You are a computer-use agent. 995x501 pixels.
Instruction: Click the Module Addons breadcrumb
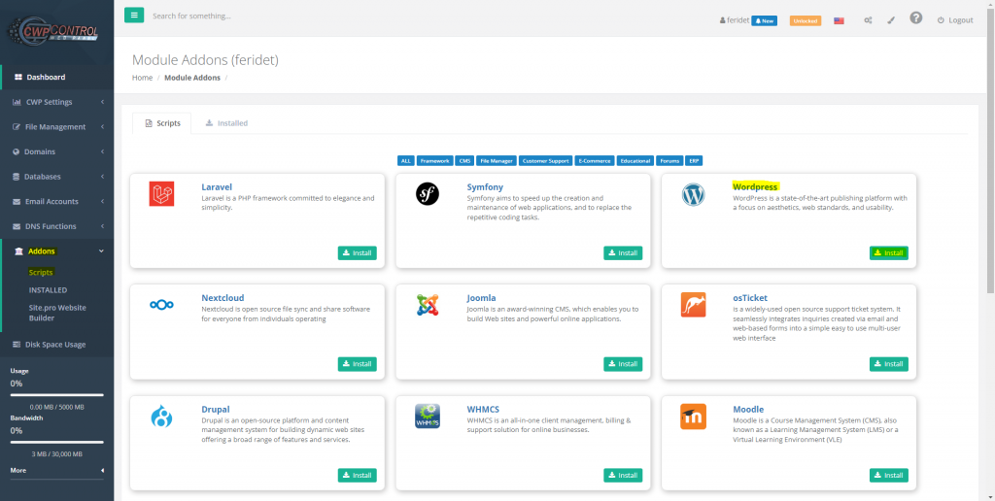coord(192,78)
